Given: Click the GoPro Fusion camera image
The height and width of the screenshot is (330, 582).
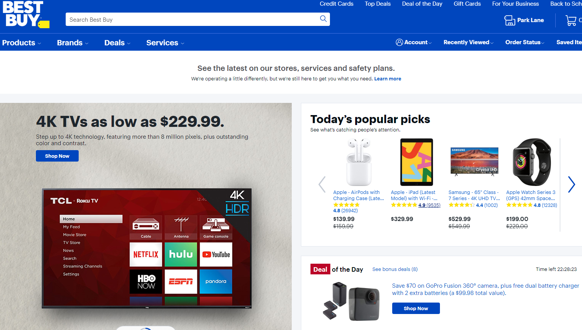Looking at the screenshot, I should click(x=351, y=301).
